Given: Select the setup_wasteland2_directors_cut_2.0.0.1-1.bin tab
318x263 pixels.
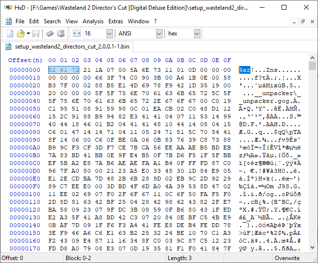Looking at the screenshot, I should tap(68, 47).
